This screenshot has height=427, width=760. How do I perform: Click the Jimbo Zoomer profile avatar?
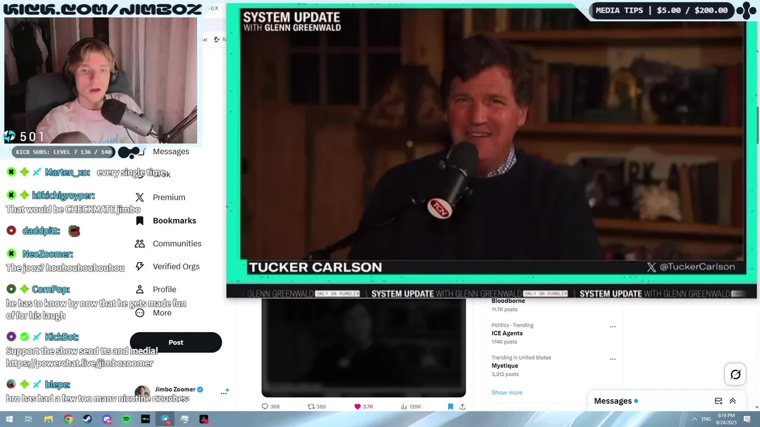tap(142, 393)
